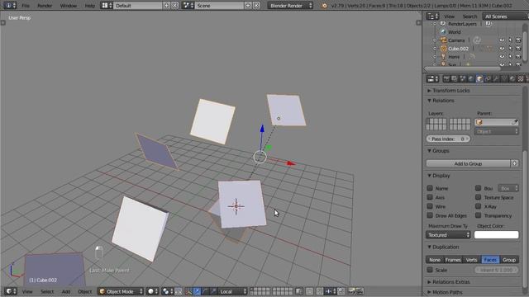The height and width of the screenshot is (297, 529).
Task: Collapse the Duplication panel
Action: (x=443, y=247)
